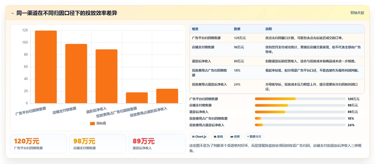Click the 98万元 progress value label
The height and width of the screenshot is (164, 375).
pos(353,105)
